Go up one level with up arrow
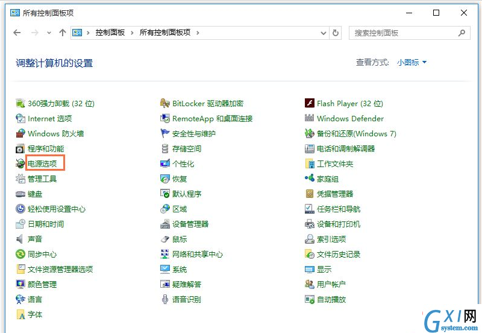 tap(63, 33)
